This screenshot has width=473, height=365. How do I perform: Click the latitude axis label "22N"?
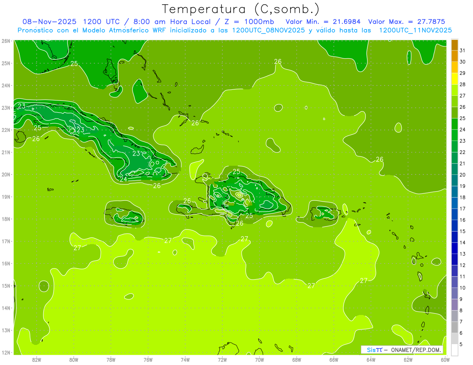6,130
